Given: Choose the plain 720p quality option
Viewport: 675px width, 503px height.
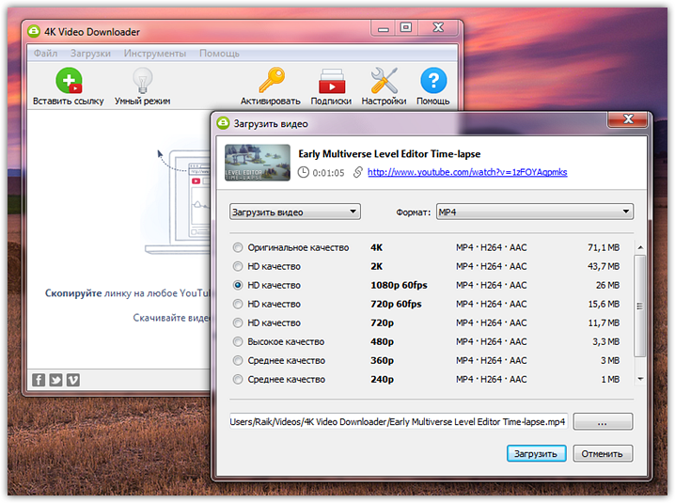Looking at the screenshot, I should (x=238, y=323).
